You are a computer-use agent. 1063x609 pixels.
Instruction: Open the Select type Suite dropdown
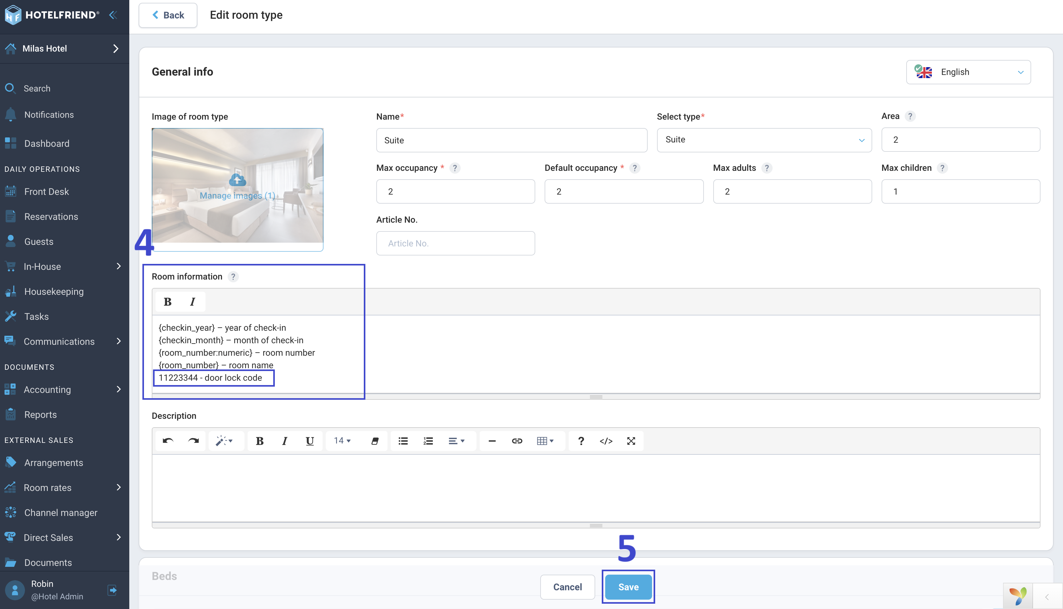pos(764,140)
